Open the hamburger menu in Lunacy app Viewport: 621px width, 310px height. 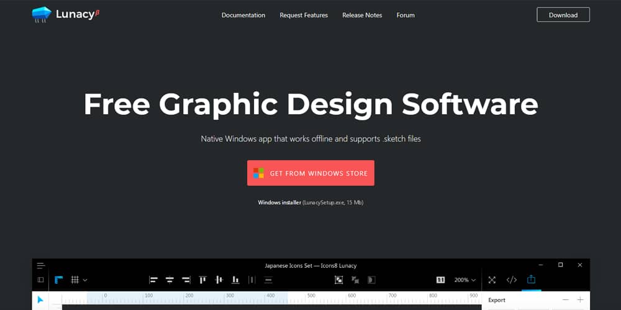[x=41, y=266]
